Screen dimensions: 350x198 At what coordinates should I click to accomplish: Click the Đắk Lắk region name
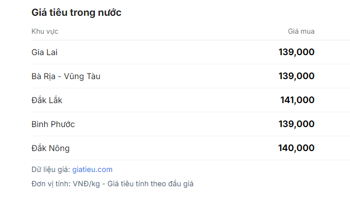pyautogui.click(x=47, y=100)
